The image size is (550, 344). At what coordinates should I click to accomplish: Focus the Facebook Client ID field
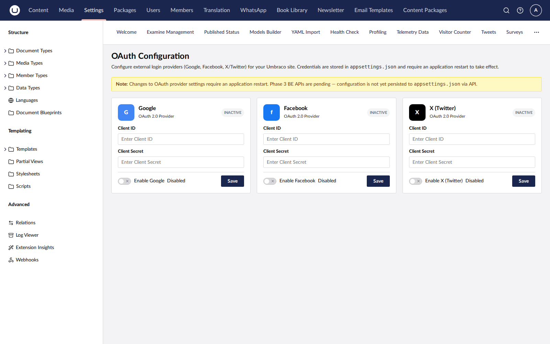tap(327, 139)
